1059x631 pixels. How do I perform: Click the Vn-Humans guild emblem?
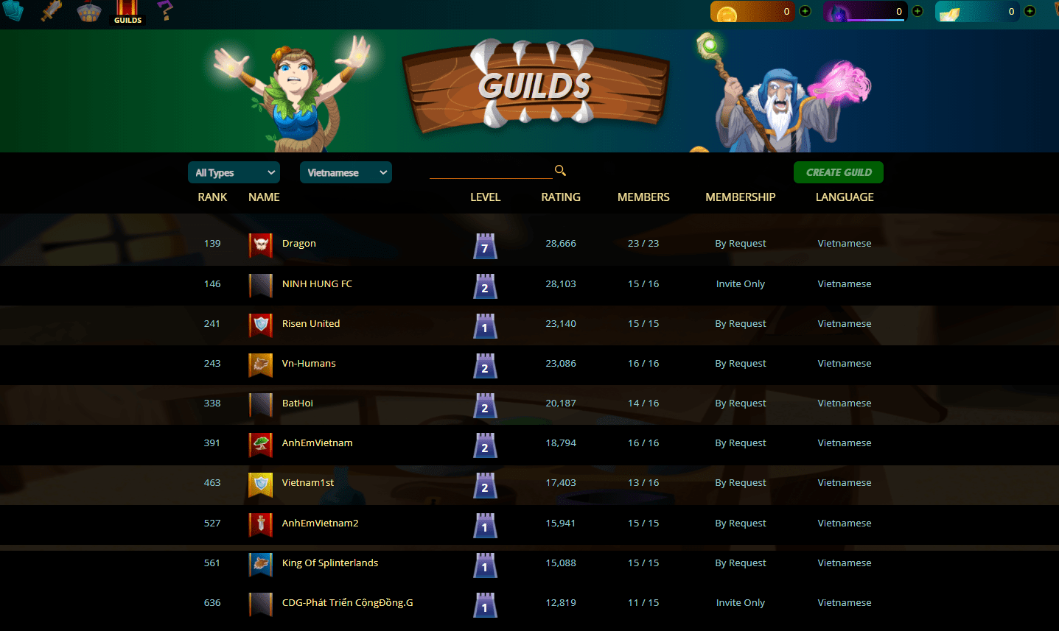coord(260,364)
